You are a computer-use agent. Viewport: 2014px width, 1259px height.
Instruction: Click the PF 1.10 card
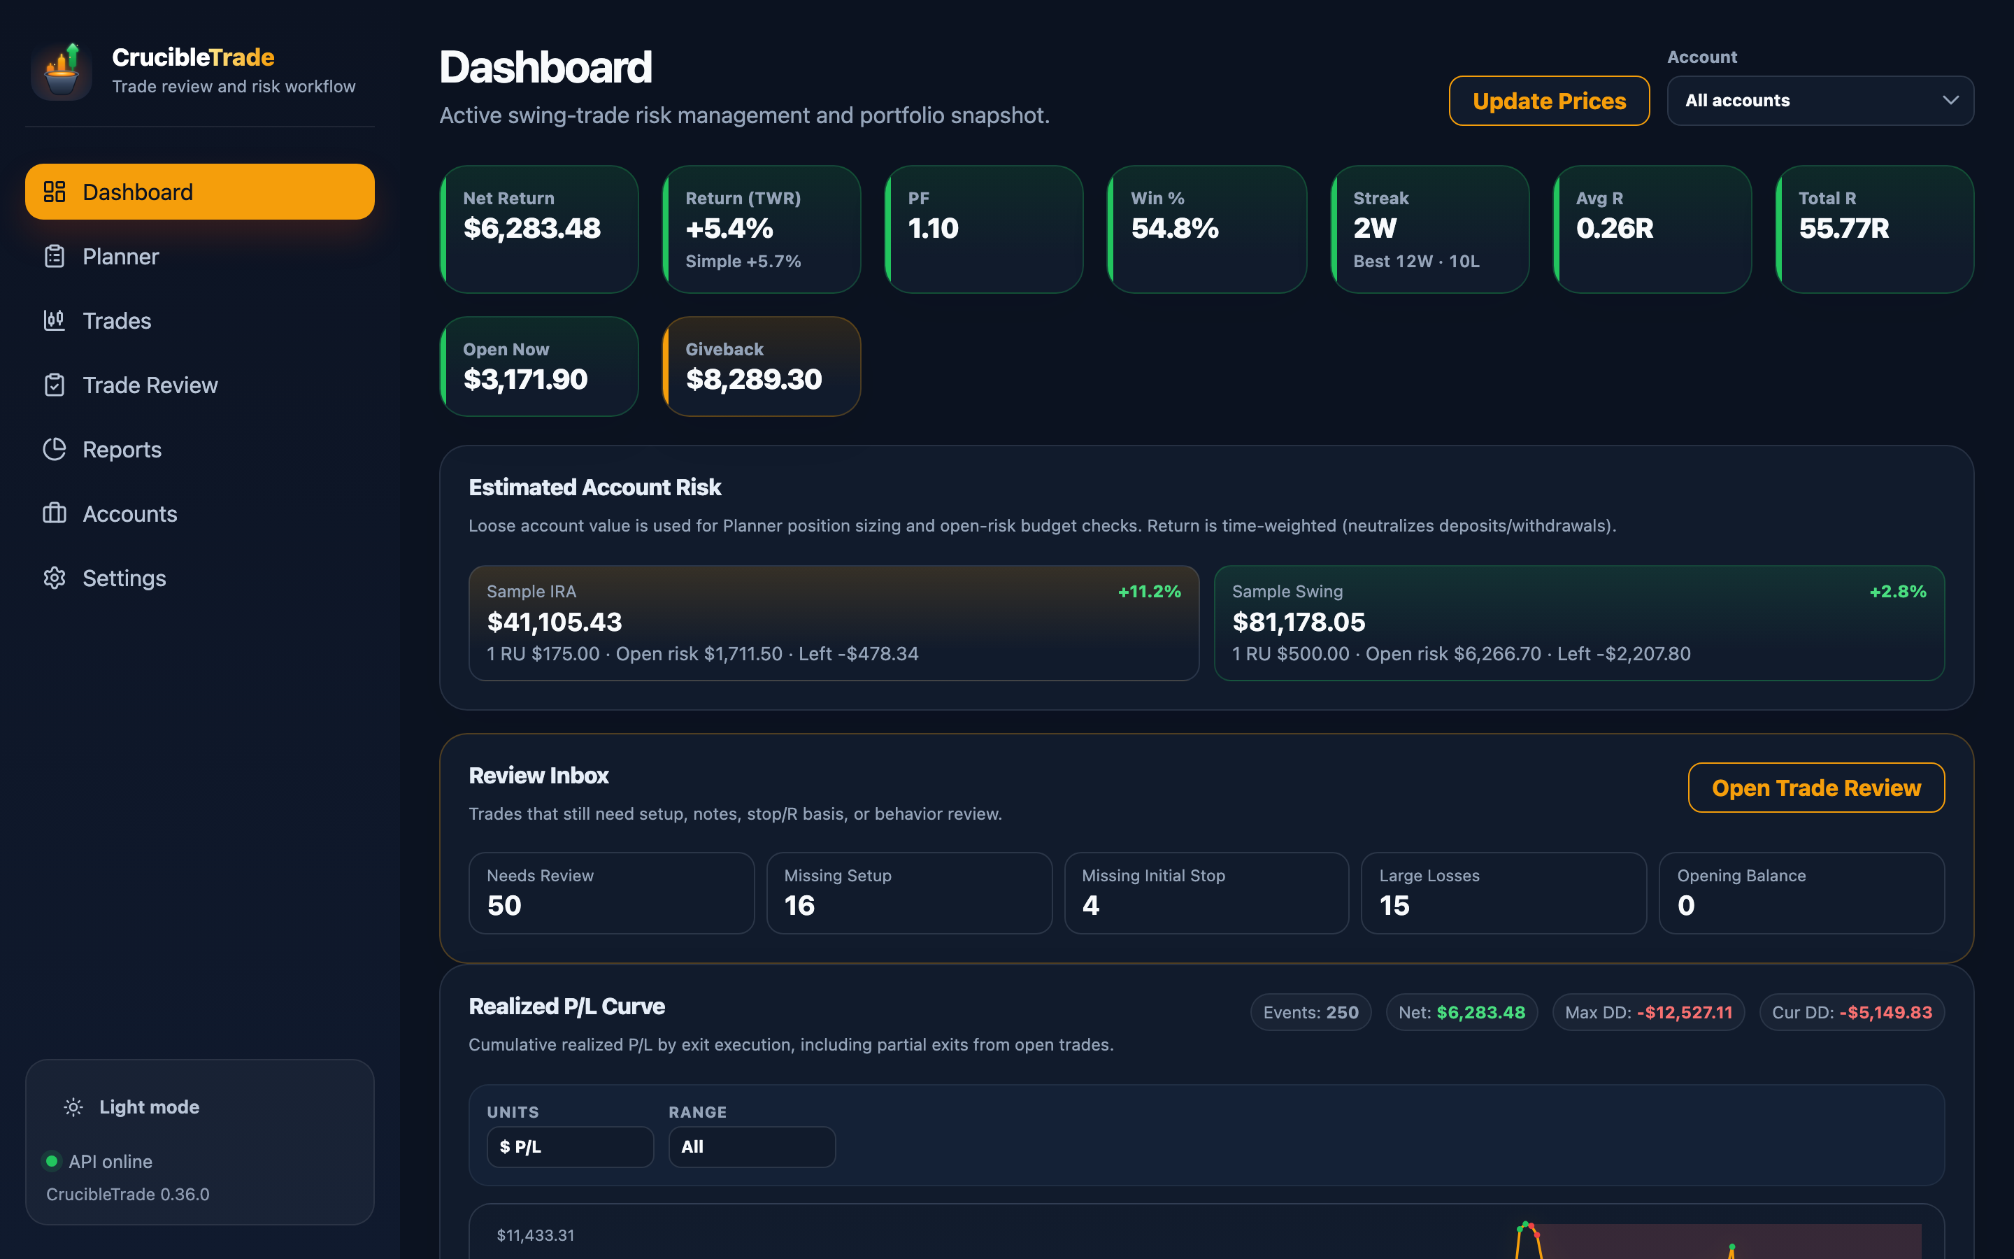(984, 229)
